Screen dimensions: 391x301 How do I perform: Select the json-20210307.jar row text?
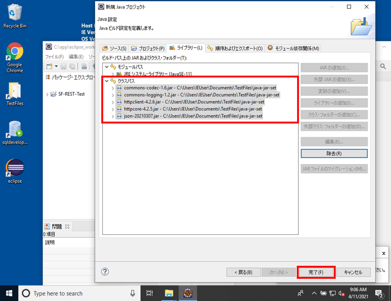[193, 116]
